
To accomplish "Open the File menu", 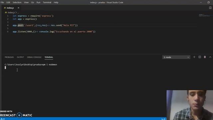I will pyautogui.click(x=2, y=2).
